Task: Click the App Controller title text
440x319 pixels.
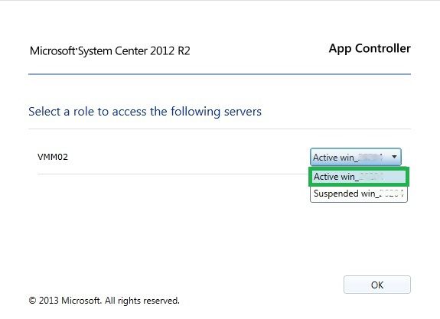Action: 370,48
